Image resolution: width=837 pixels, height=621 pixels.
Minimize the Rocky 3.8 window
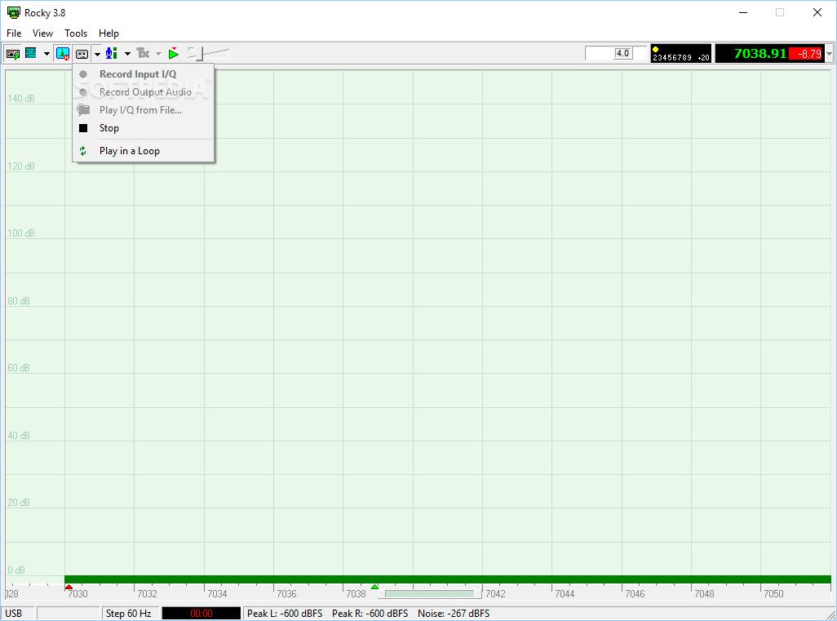point(743,12)
